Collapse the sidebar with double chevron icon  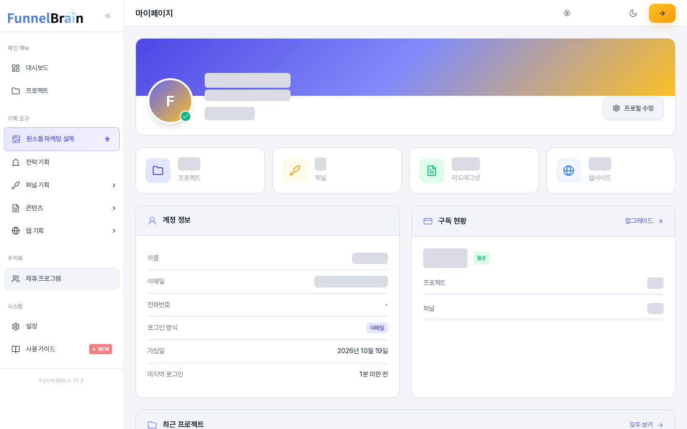108,16
